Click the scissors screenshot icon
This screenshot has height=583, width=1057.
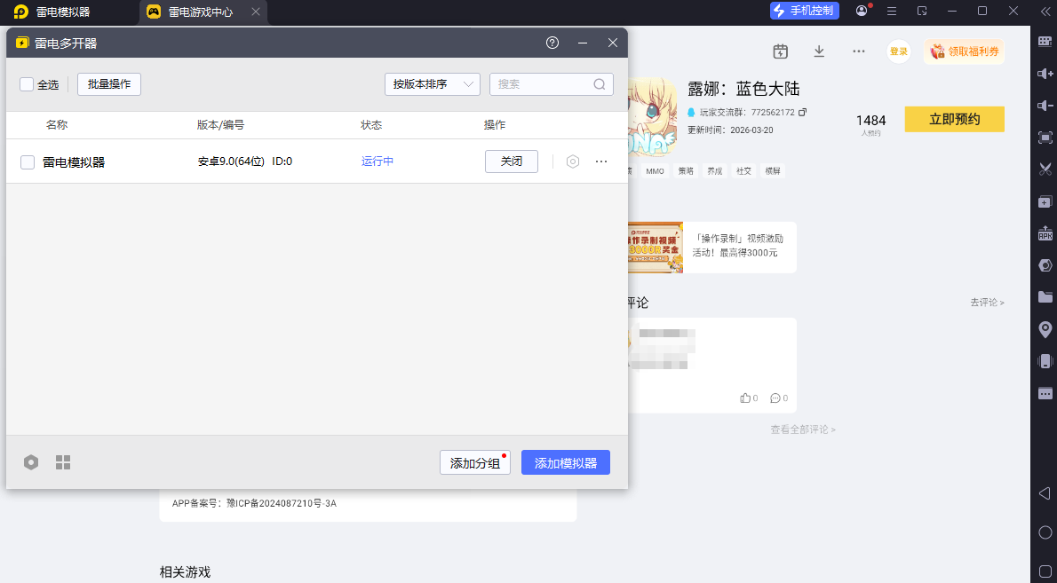point(1045,169)
